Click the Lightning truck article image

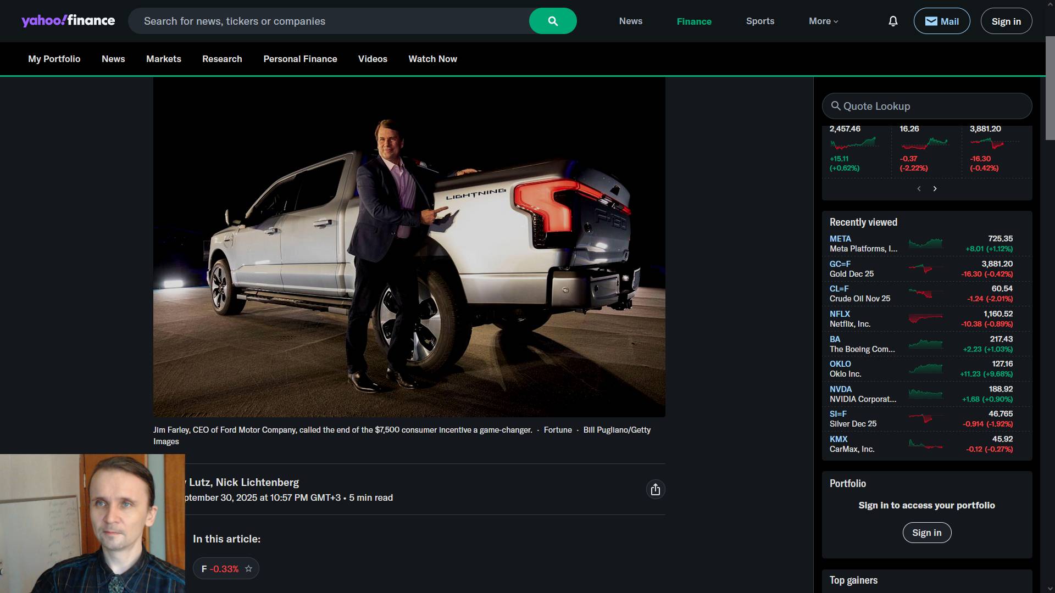409,247
